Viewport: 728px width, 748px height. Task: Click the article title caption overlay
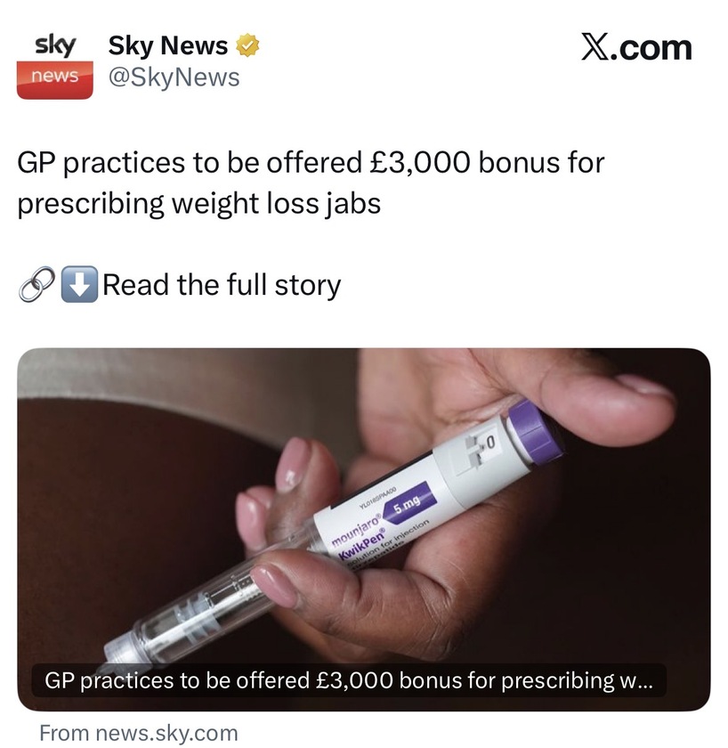[x=349, y=680]
